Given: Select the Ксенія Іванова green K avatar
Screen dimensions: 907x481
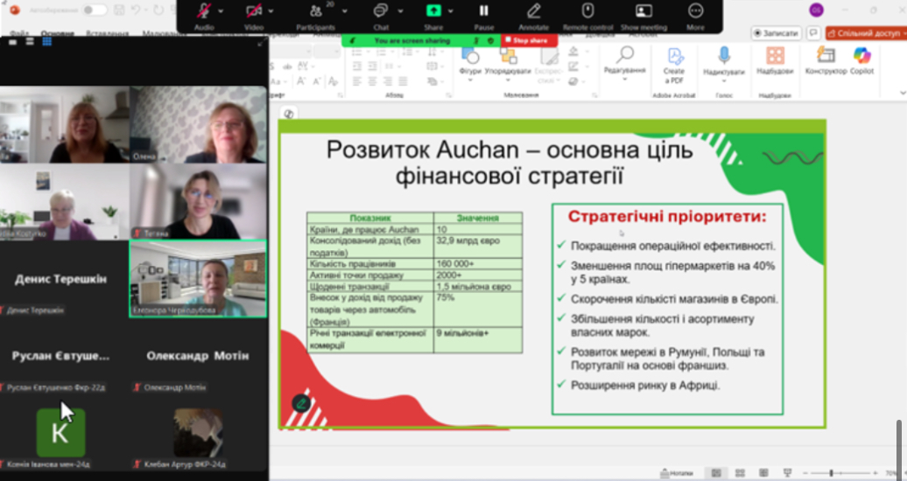Looking at the screenshot, I should (x=60, y=433).
